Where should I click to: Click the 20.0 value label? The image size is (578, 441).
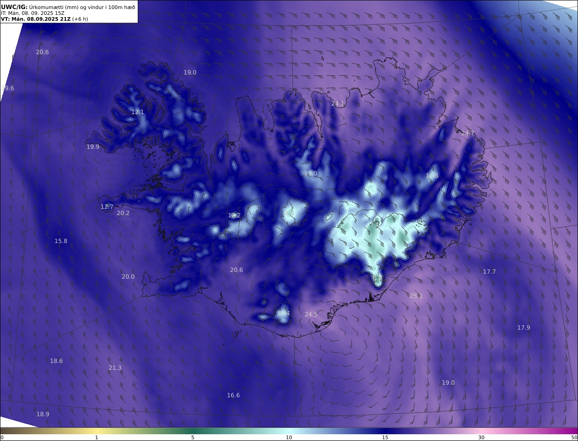pyautogui.click(x=128, y=277)
